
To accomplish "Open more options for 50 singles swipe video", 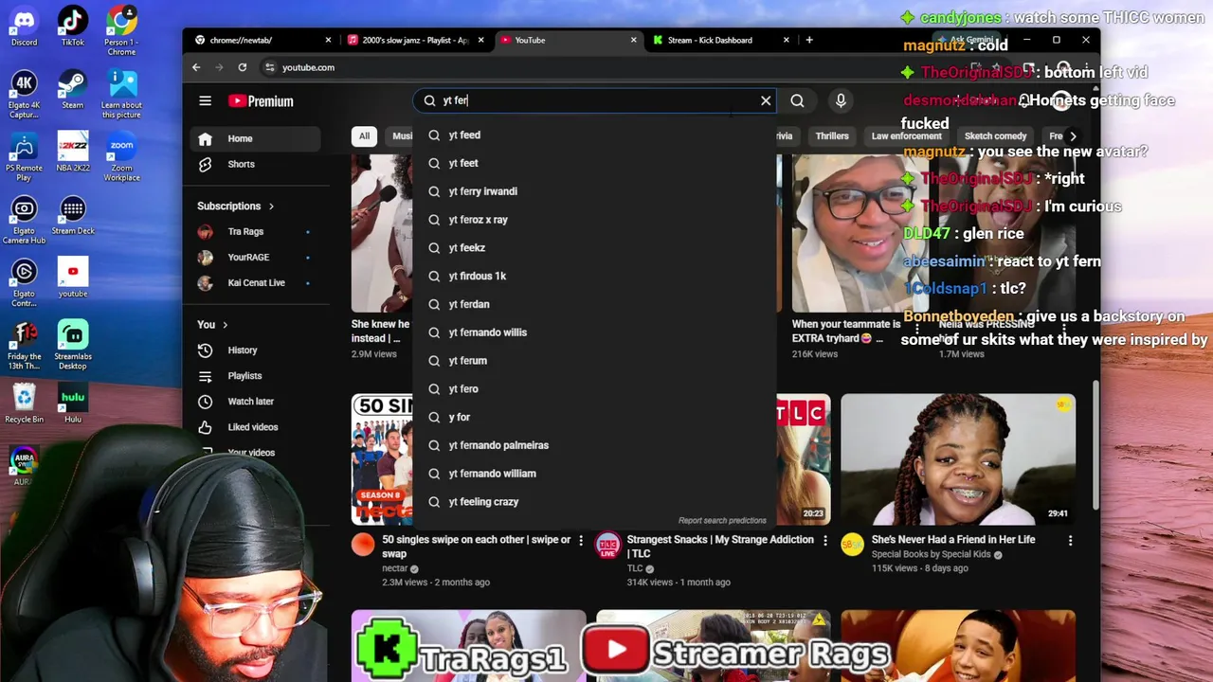I will (x=581, y=540).
